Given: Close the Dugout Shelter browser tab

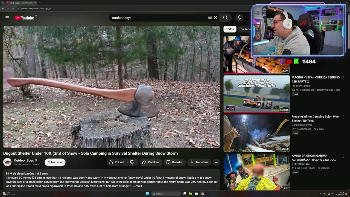Looking at the screenshot, I should (x=35, y=3).
